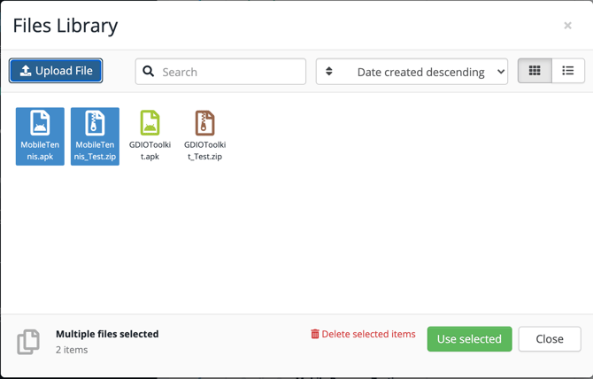Switch to list view
This screenshot has height=379, width=593.
tap(568, 70)
